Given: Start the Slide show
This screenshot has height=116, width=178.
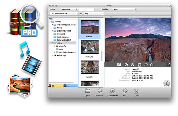Looking at the screenshot, I should (x=113, y=92).
